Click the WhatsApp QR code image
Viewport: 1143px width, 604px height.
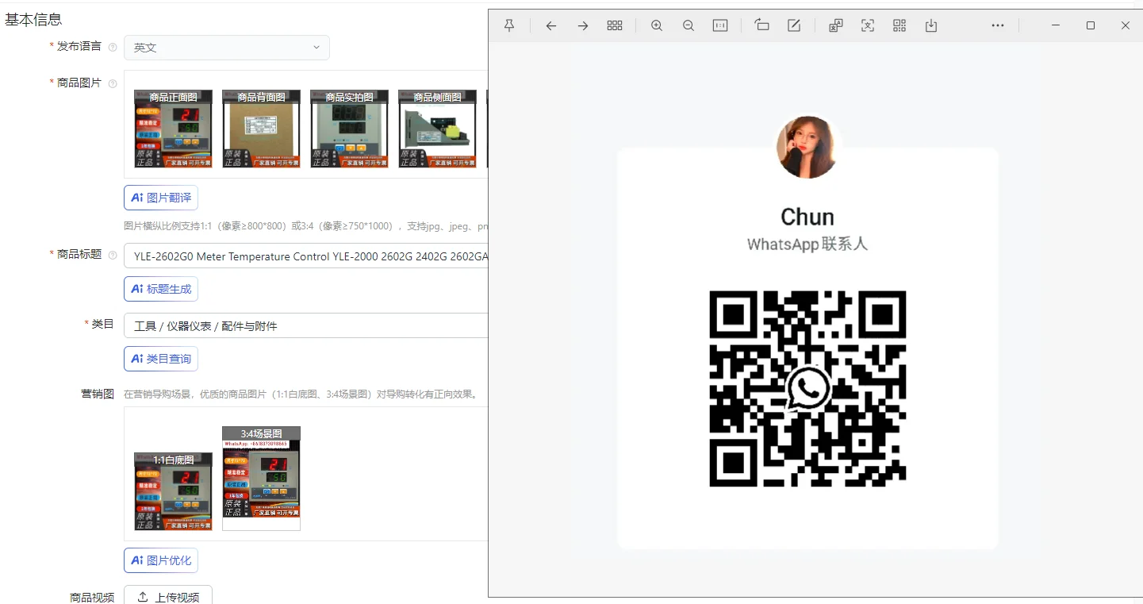(x=807, y=389)
